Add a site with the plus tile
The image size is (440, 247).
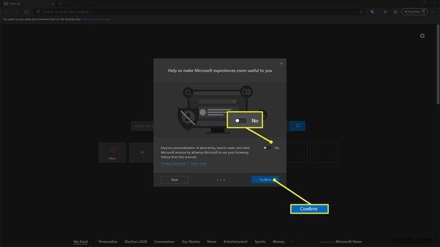(x=143, y=152)
